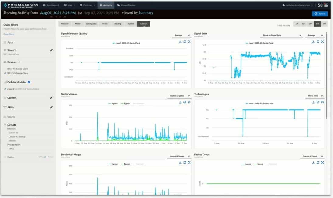Select the BR1-4G-Santa-Clara device
333x198 pixels.
coord(17,69)
